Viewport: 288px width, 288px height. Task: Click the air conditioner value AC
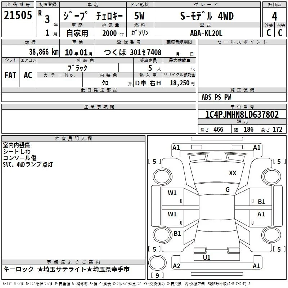(28, 75)
